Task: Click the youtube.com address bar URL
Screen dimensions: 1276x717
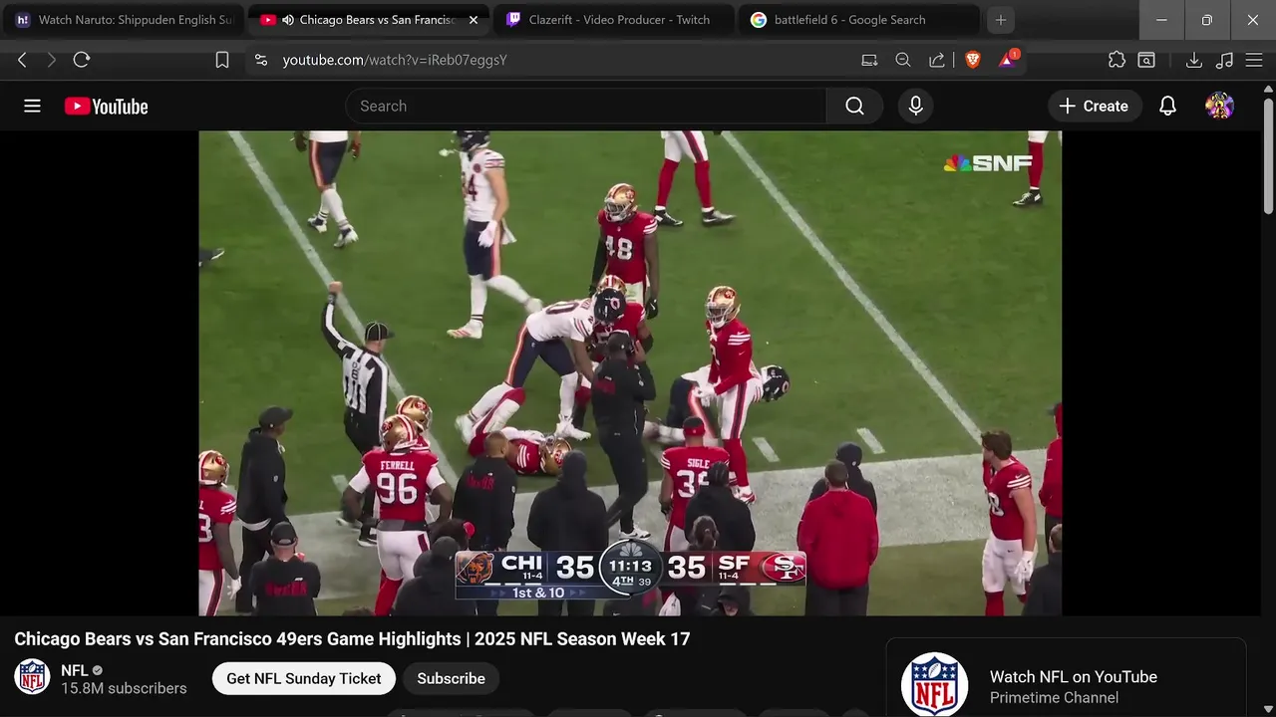Action: click(x=395, y=60)
